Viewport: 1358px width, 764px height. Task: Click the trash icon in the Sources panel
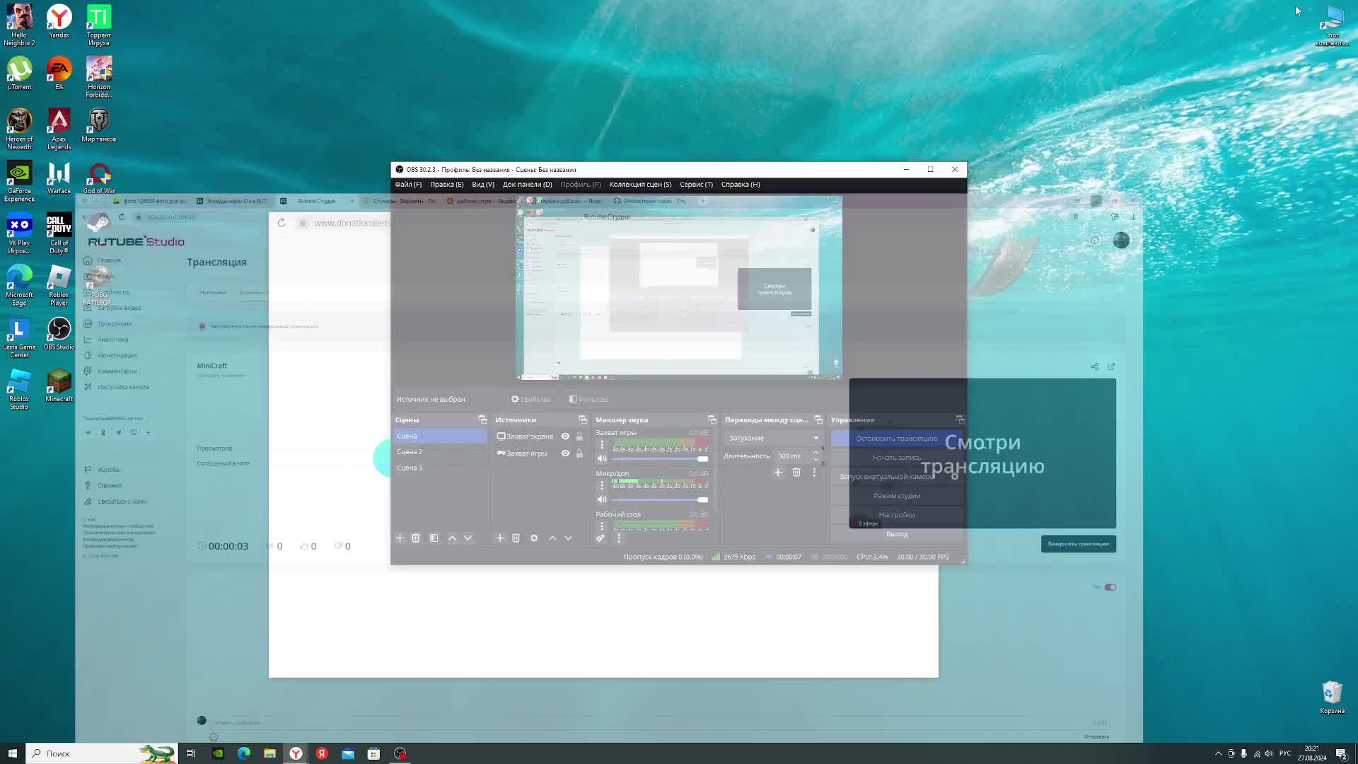(x=516, y=538)
